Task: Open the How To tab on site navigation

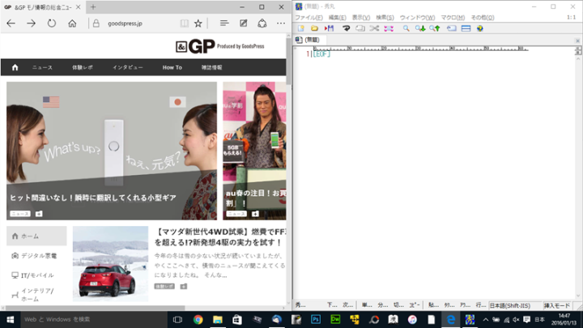Action: tap(172, 67)
